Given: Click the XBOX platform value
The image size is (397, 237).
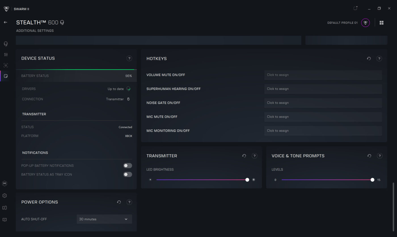Looking at the screenshot, I should [x=128, y=136].
